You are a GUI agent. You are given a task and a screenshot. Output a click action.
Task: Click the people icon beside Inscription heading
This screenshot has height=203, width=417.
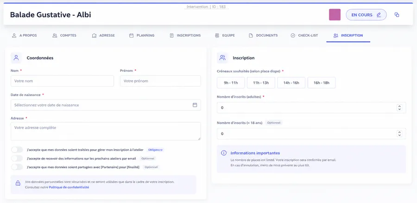[x=222, y=58]
